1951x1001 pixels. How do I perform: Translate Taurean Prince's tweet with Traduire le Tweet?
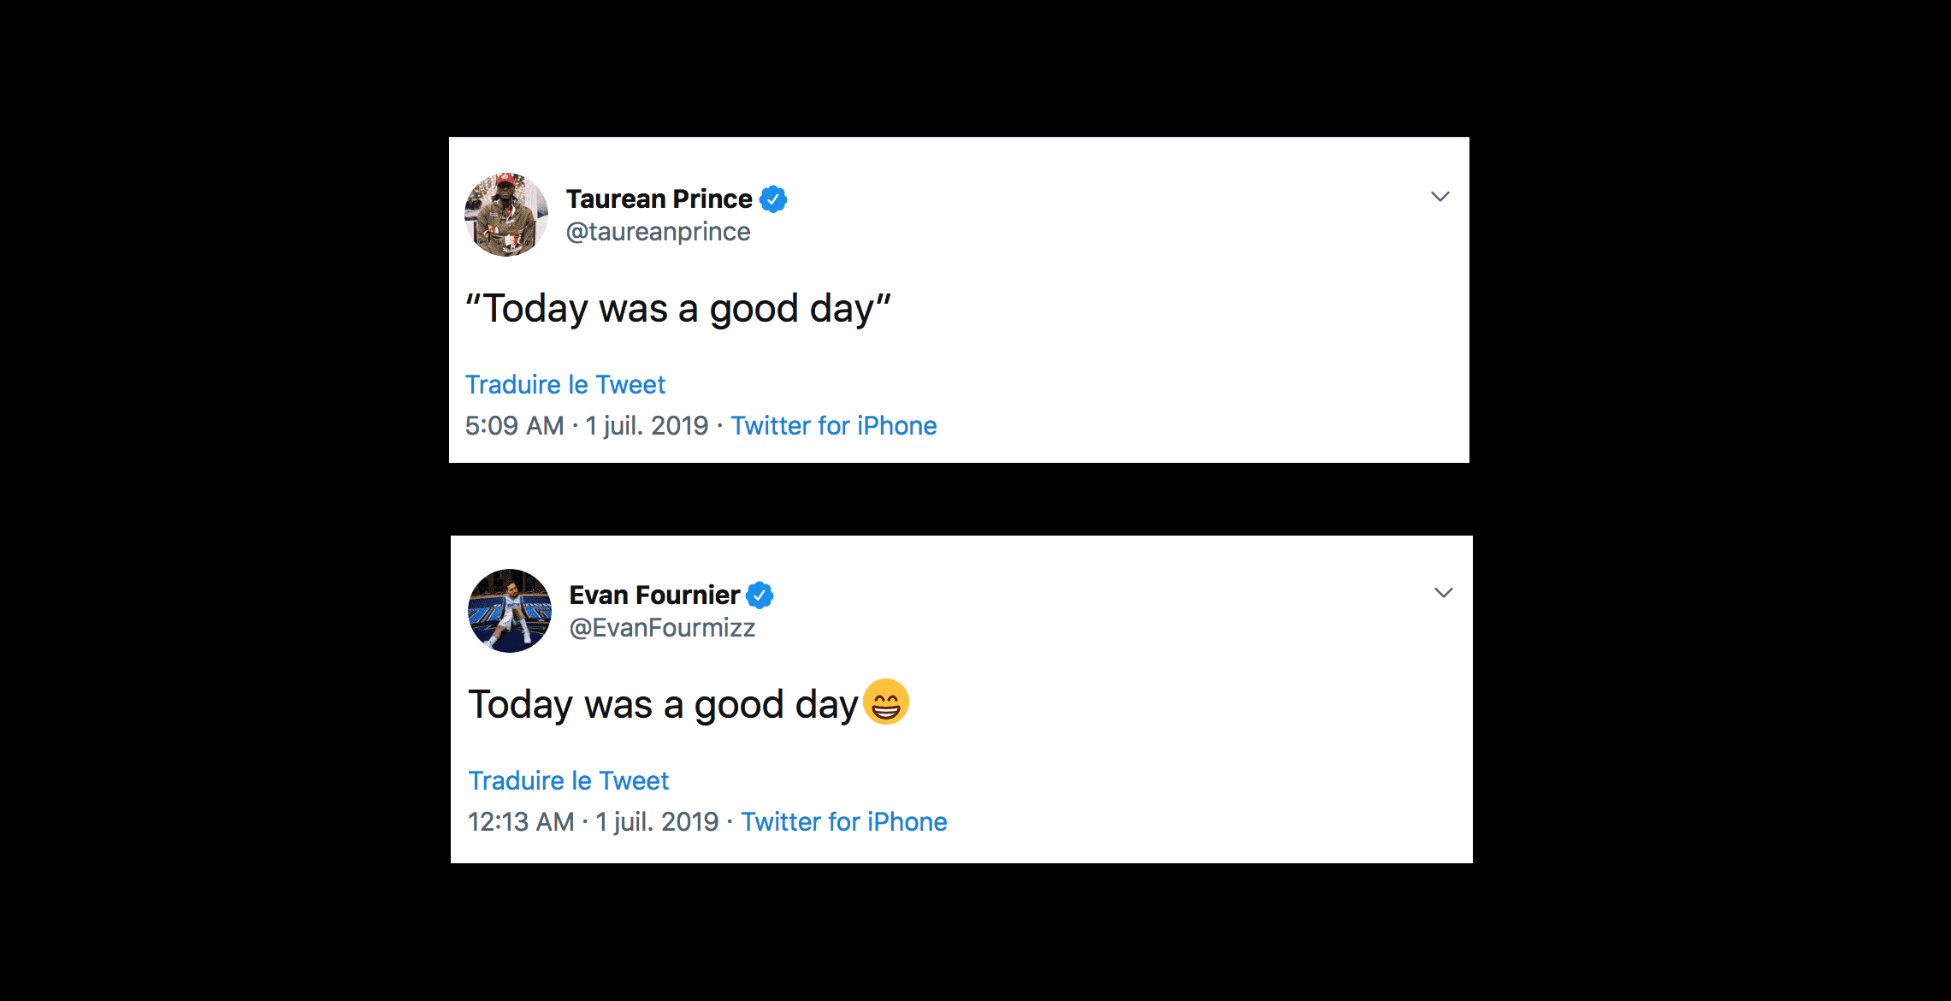click(x=565, y=385)
